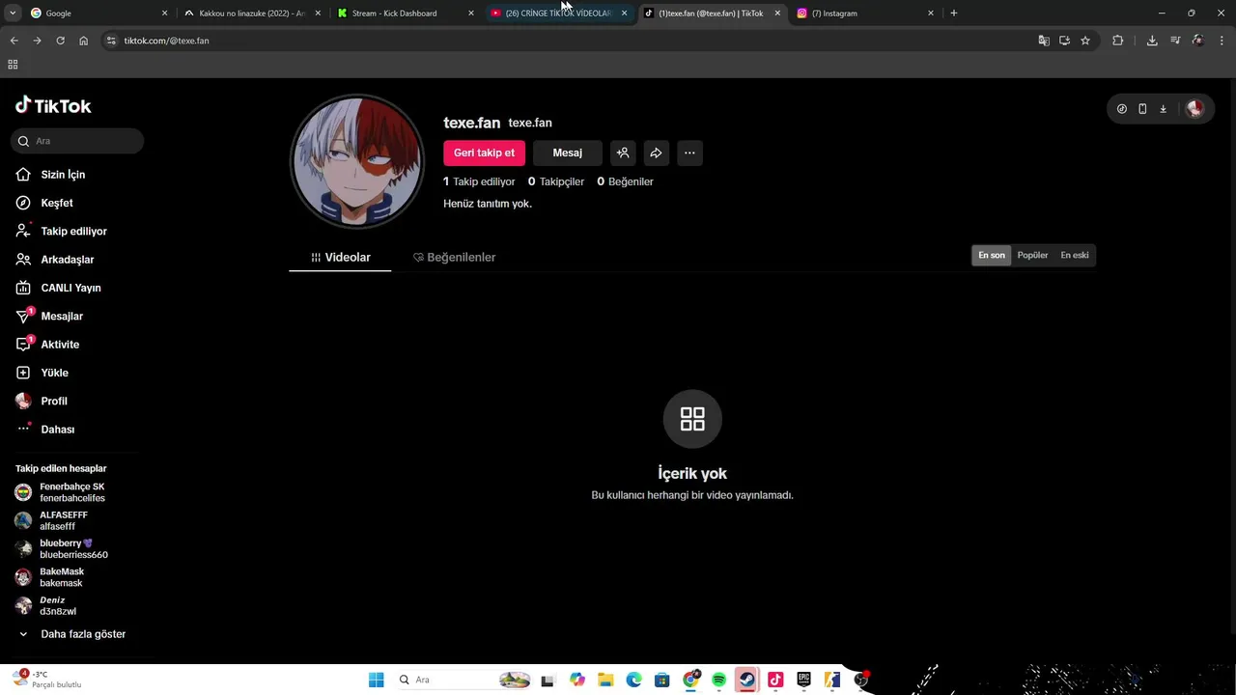Open Chrome downloads icon
This screenshot has width=1236, height=695.
tap(1152, 41)
